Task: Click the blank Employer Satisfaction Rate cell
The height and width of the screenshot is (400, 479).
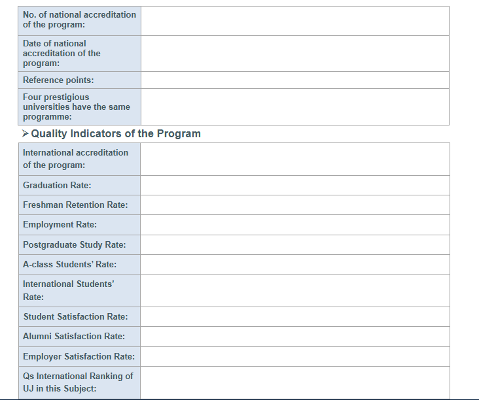Action: [x=294, y=357]
